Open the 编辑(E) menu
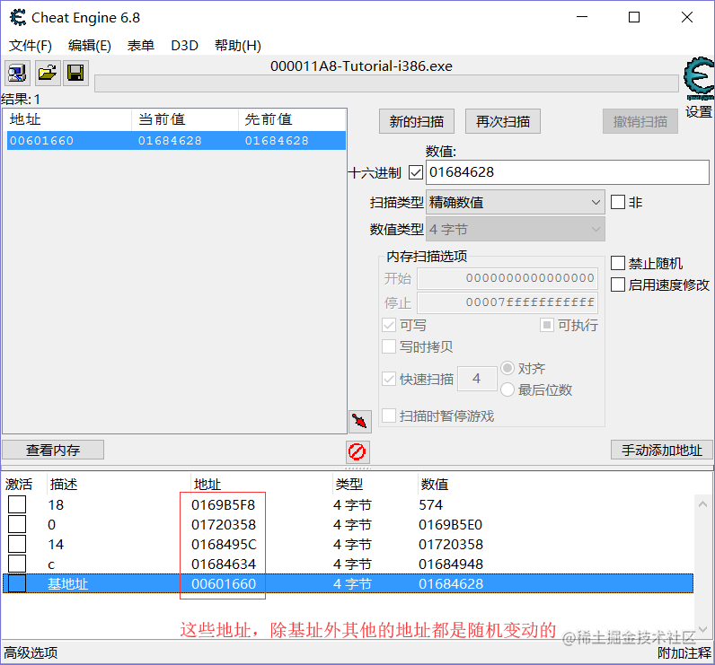 pos(90,46)
